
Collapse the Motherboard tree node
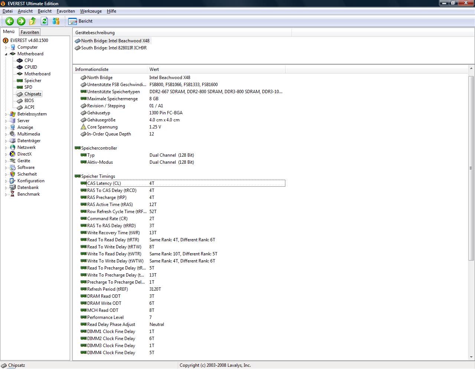pyautogui.click(x=6, y=54)
